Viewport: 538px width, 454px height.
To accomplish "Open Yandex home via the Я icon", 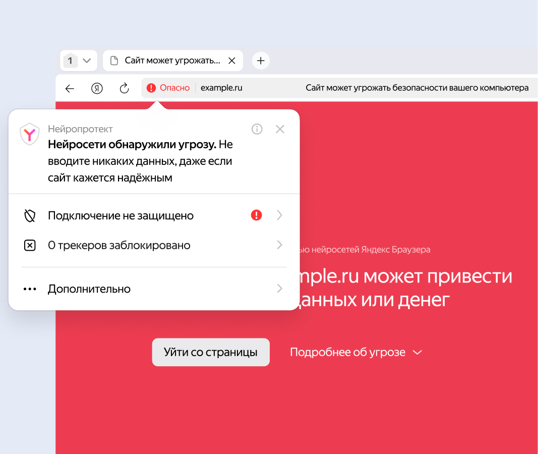I will [x=97, y=89].
